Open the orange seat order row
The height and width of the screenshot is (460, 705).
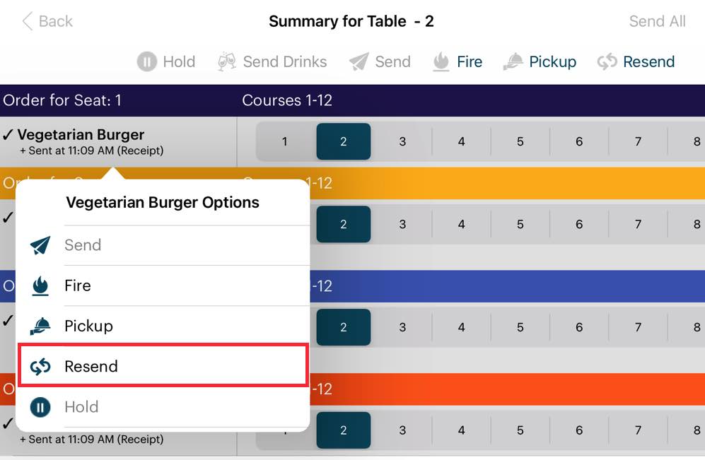(x=495, y=183)
